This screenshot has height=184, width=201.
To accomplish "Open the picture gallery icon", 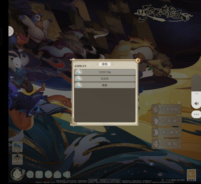I will click(x=39, y=174).
